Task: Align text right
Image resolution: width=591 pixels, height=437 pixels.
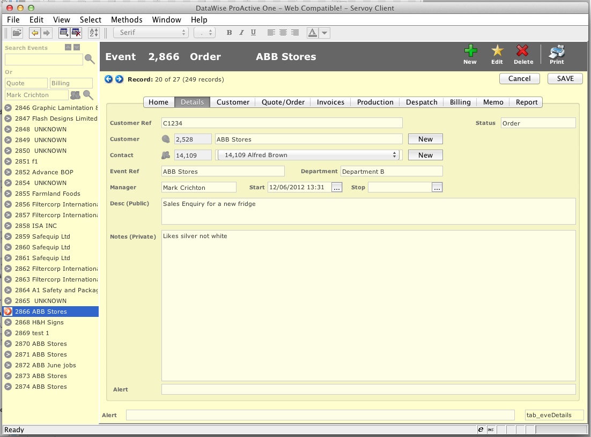Action: (x=295, y=33)
